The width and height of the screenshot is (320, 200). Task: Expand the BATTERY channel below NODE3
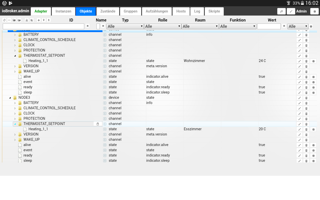(15, 103)
